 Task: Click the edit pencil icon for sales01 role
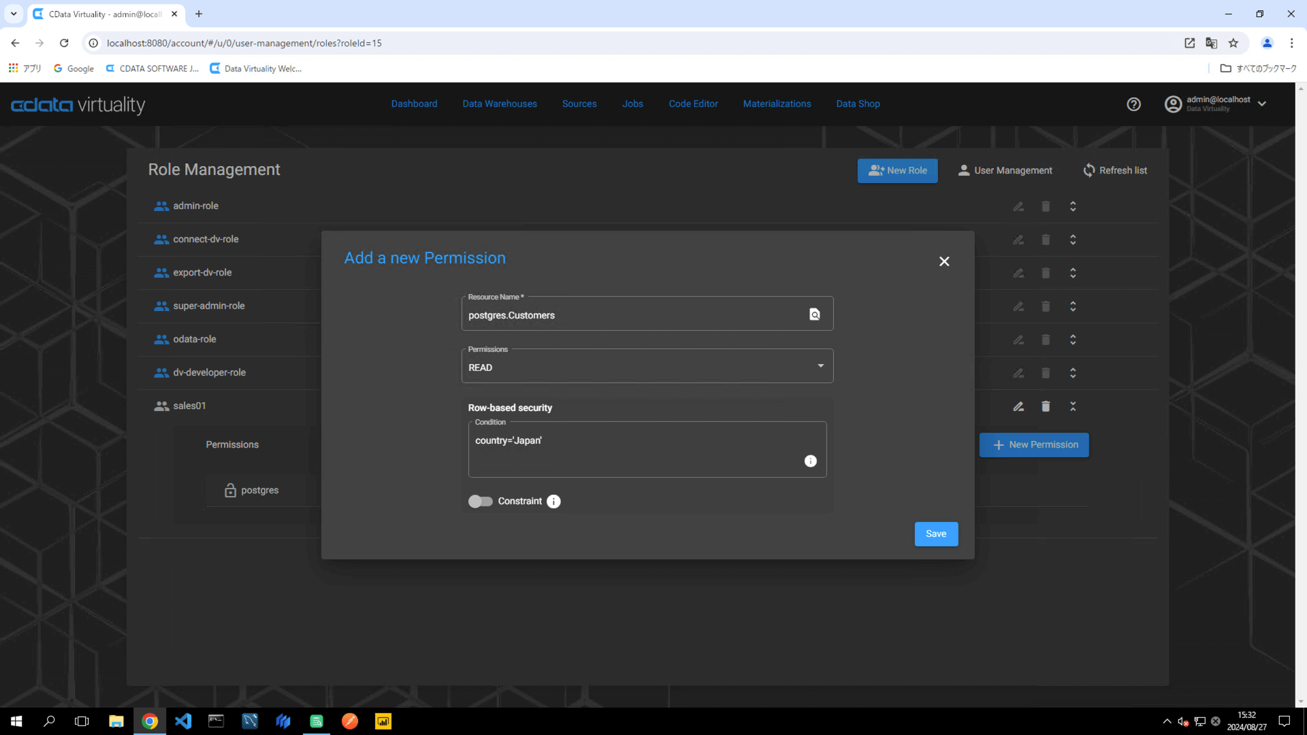click(1018, 406)
